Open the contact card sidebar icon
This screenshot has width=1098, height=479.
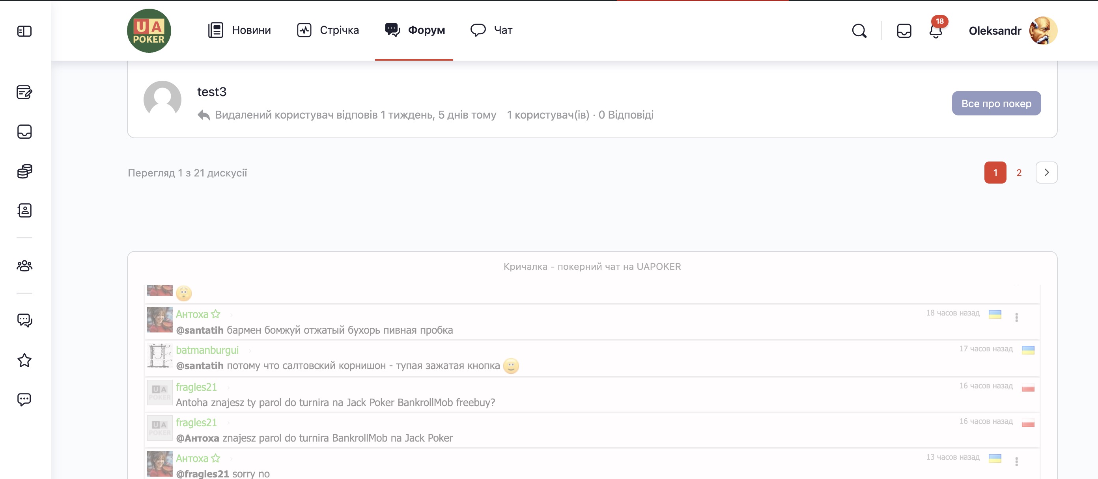[24, 210]
